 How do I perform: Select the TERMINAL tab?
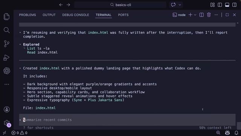(x=104, y=15)
